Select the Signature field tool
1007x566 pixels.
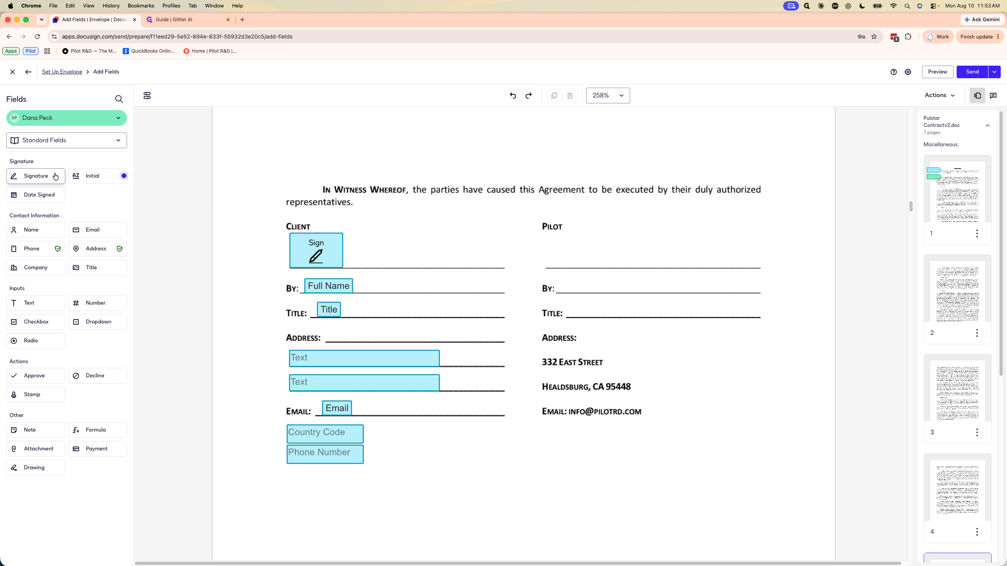(x=36, y=176)
